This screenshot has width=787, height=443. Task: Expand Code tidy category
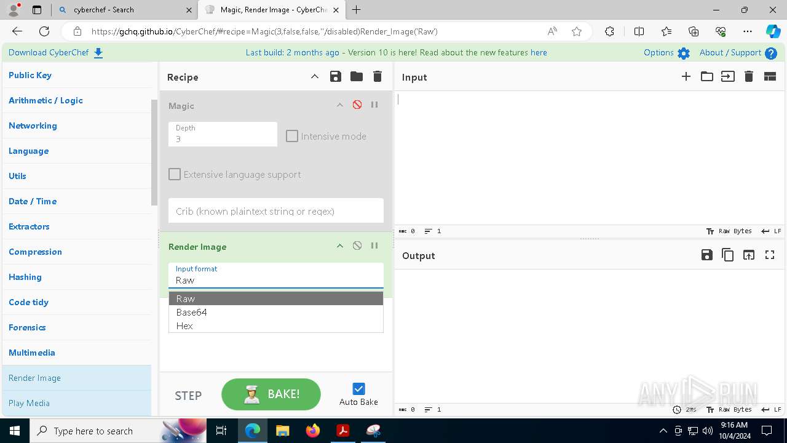click(x=77, y=302)
